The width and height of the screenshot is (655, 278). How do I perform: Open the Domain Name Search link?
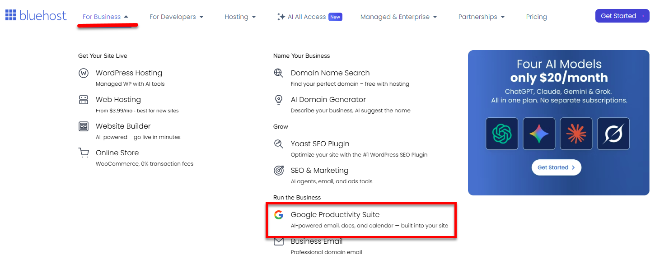tap(330, 73)
